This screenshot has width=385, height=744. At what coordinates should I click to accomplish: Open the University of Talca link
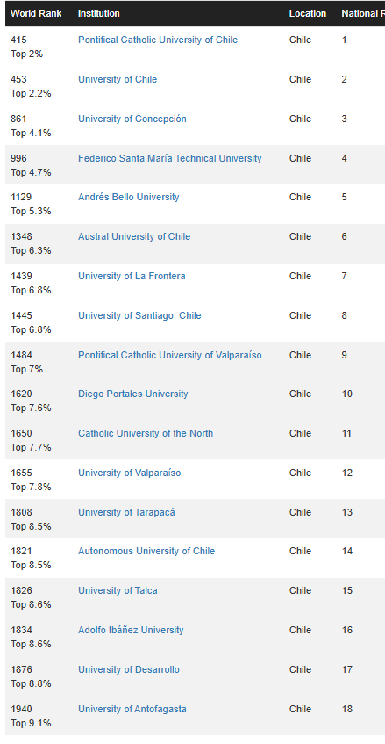[x=118, y=591]
